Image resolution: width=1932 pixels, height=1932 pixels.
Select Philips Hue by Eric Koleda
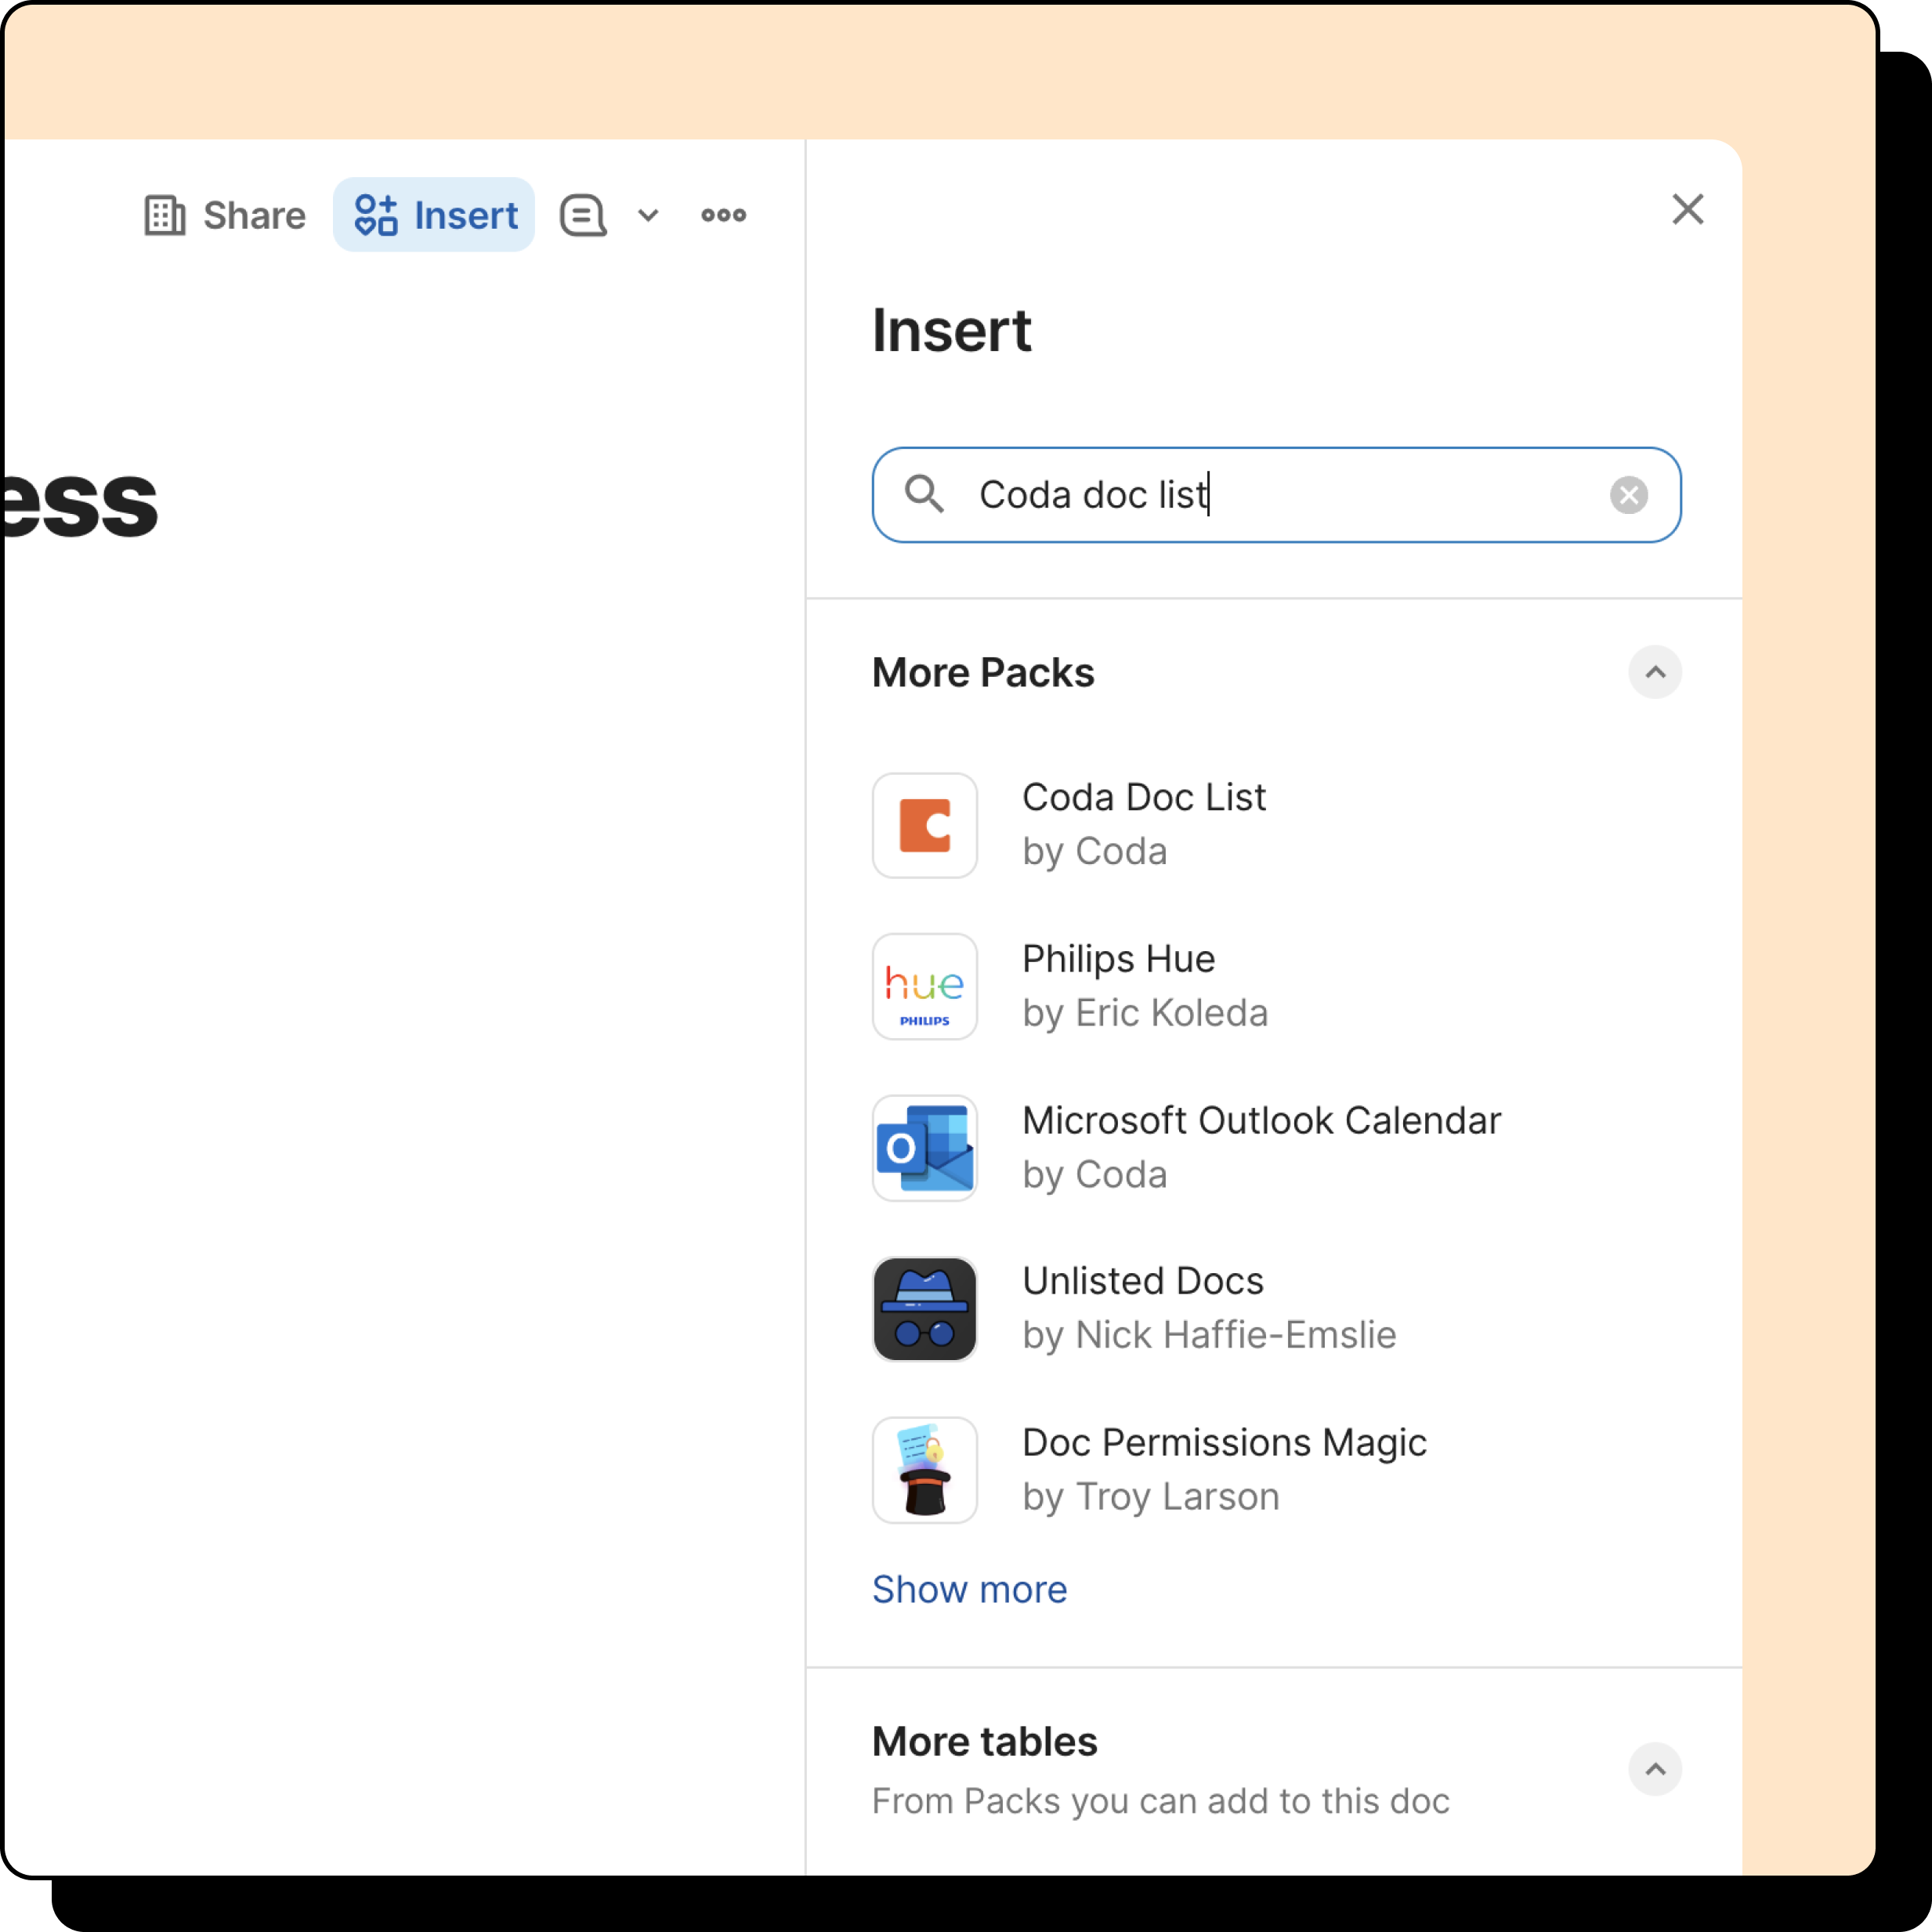coord(1144,986)
